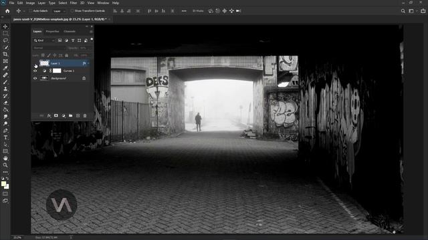
Task: Toggle the layer filtering on/off switch
Action: click(x=92, y=39)
